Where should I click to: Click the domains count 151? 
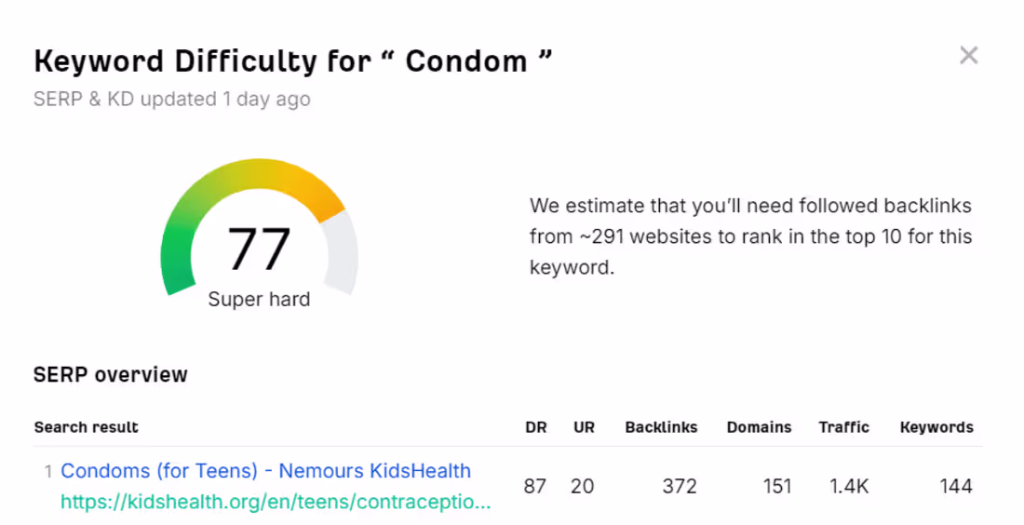click(x=775, y=486)
